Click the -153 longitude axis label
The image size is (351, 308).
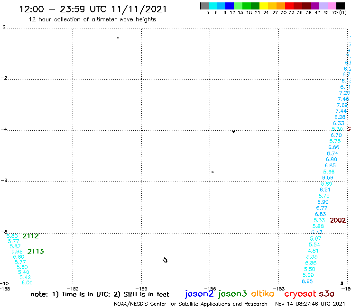click(x=279, y=289)
